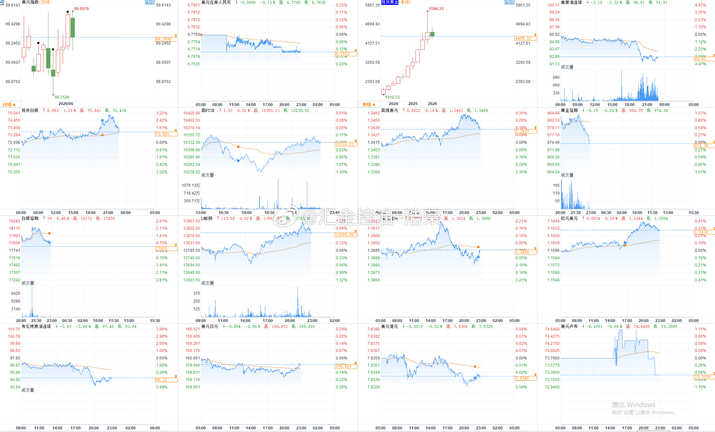Image resolution: width=715 pixels, height=432 pixels.
Task: Click the 73.3109 current price tag
Action: [704, 377]
